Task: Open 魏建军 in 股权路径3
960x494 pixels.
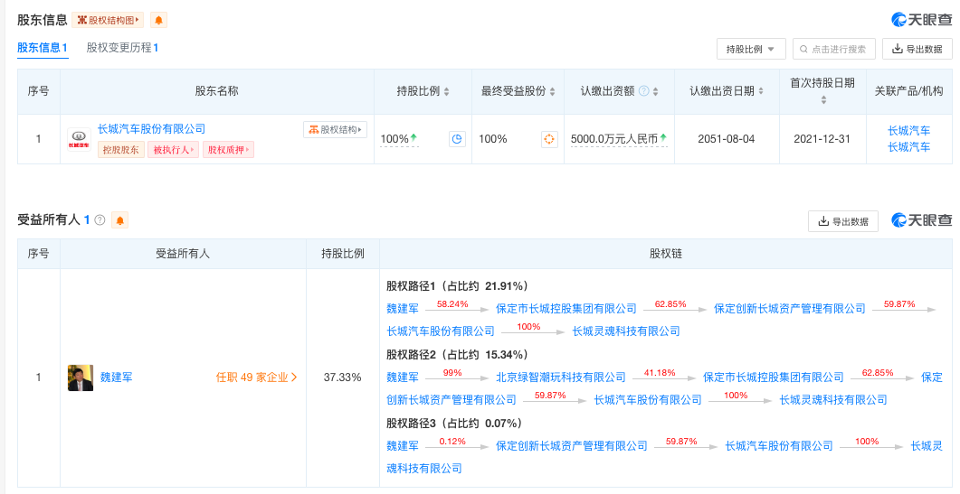Action: point(403,446)
